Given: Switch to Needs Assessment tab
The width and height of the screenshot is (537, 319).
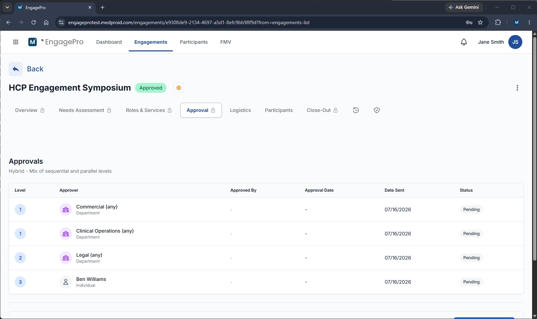Looking at the screenshot, I should (85, 110).
